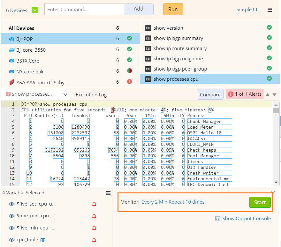This screenshot has width=281, height=247.
Task: Go to next alert with down arrow
Action: (274, 94)
